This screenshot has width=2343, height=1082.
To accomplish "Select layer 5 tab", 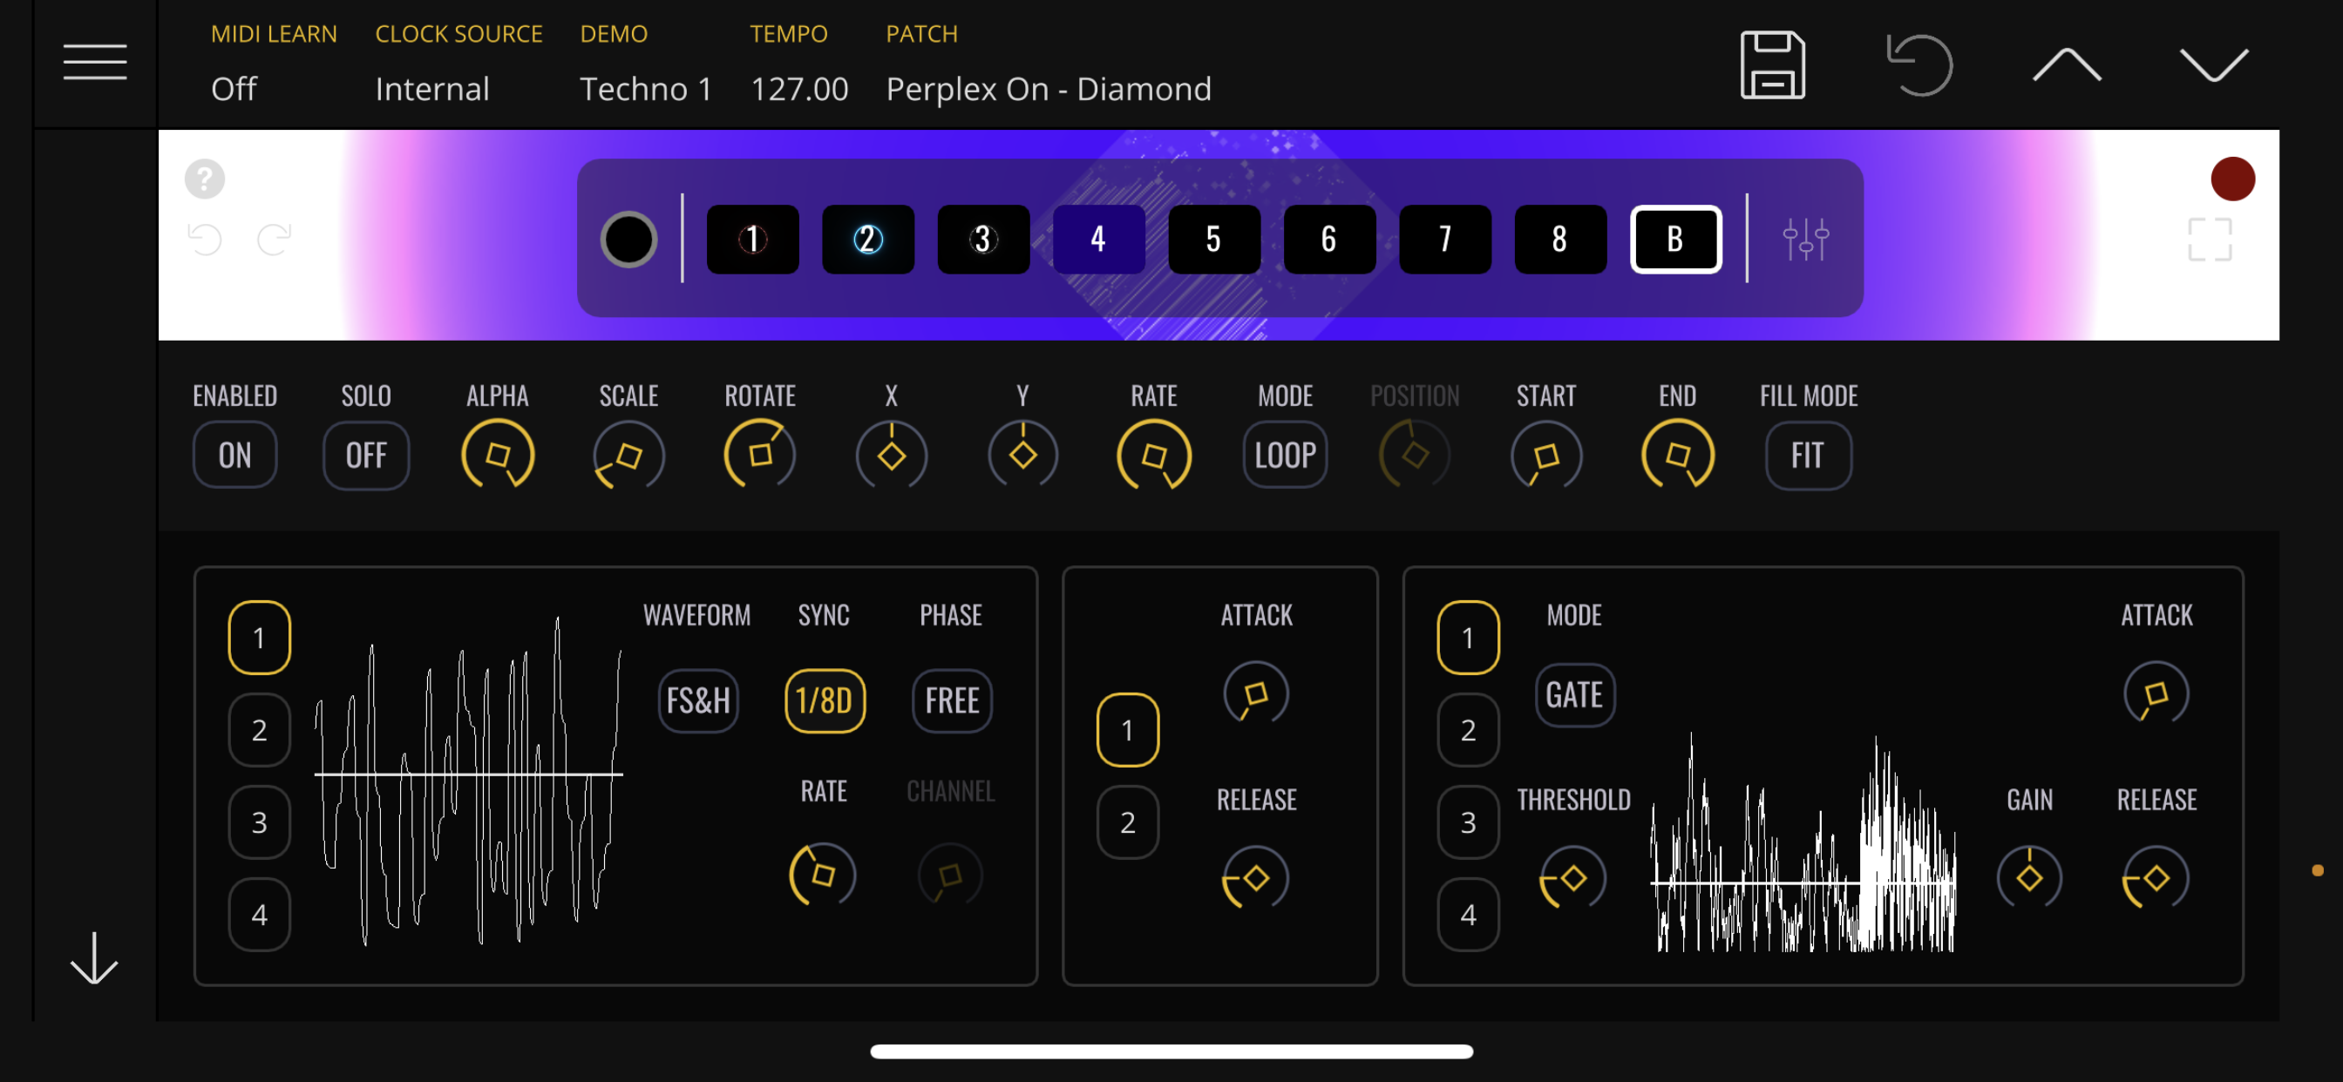I will [x=1213, y=239].
